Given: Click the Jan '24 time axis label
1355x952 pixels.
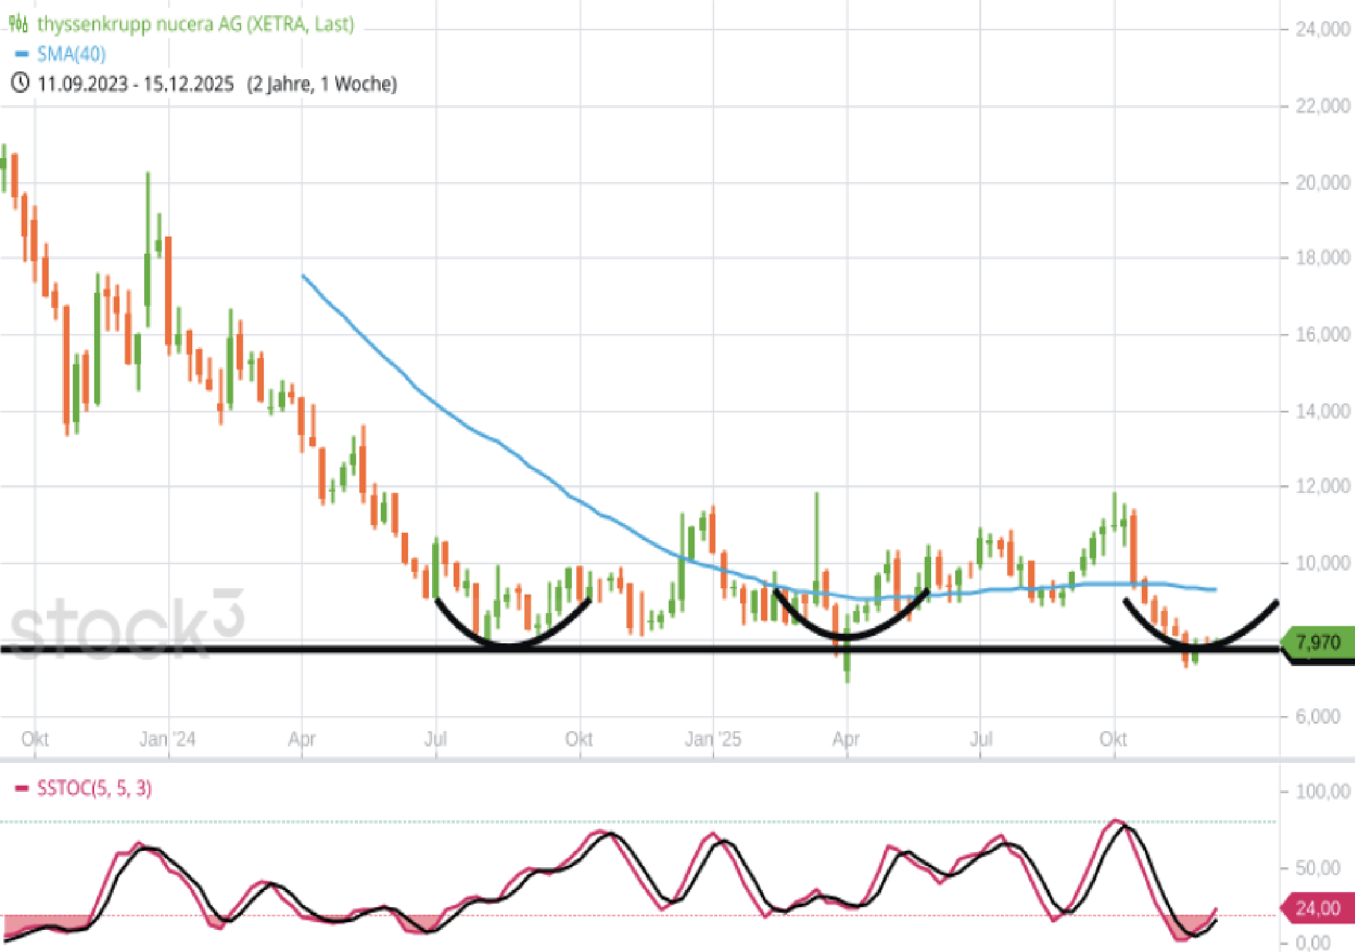Looking at the screenshot, I should point(168,739).
